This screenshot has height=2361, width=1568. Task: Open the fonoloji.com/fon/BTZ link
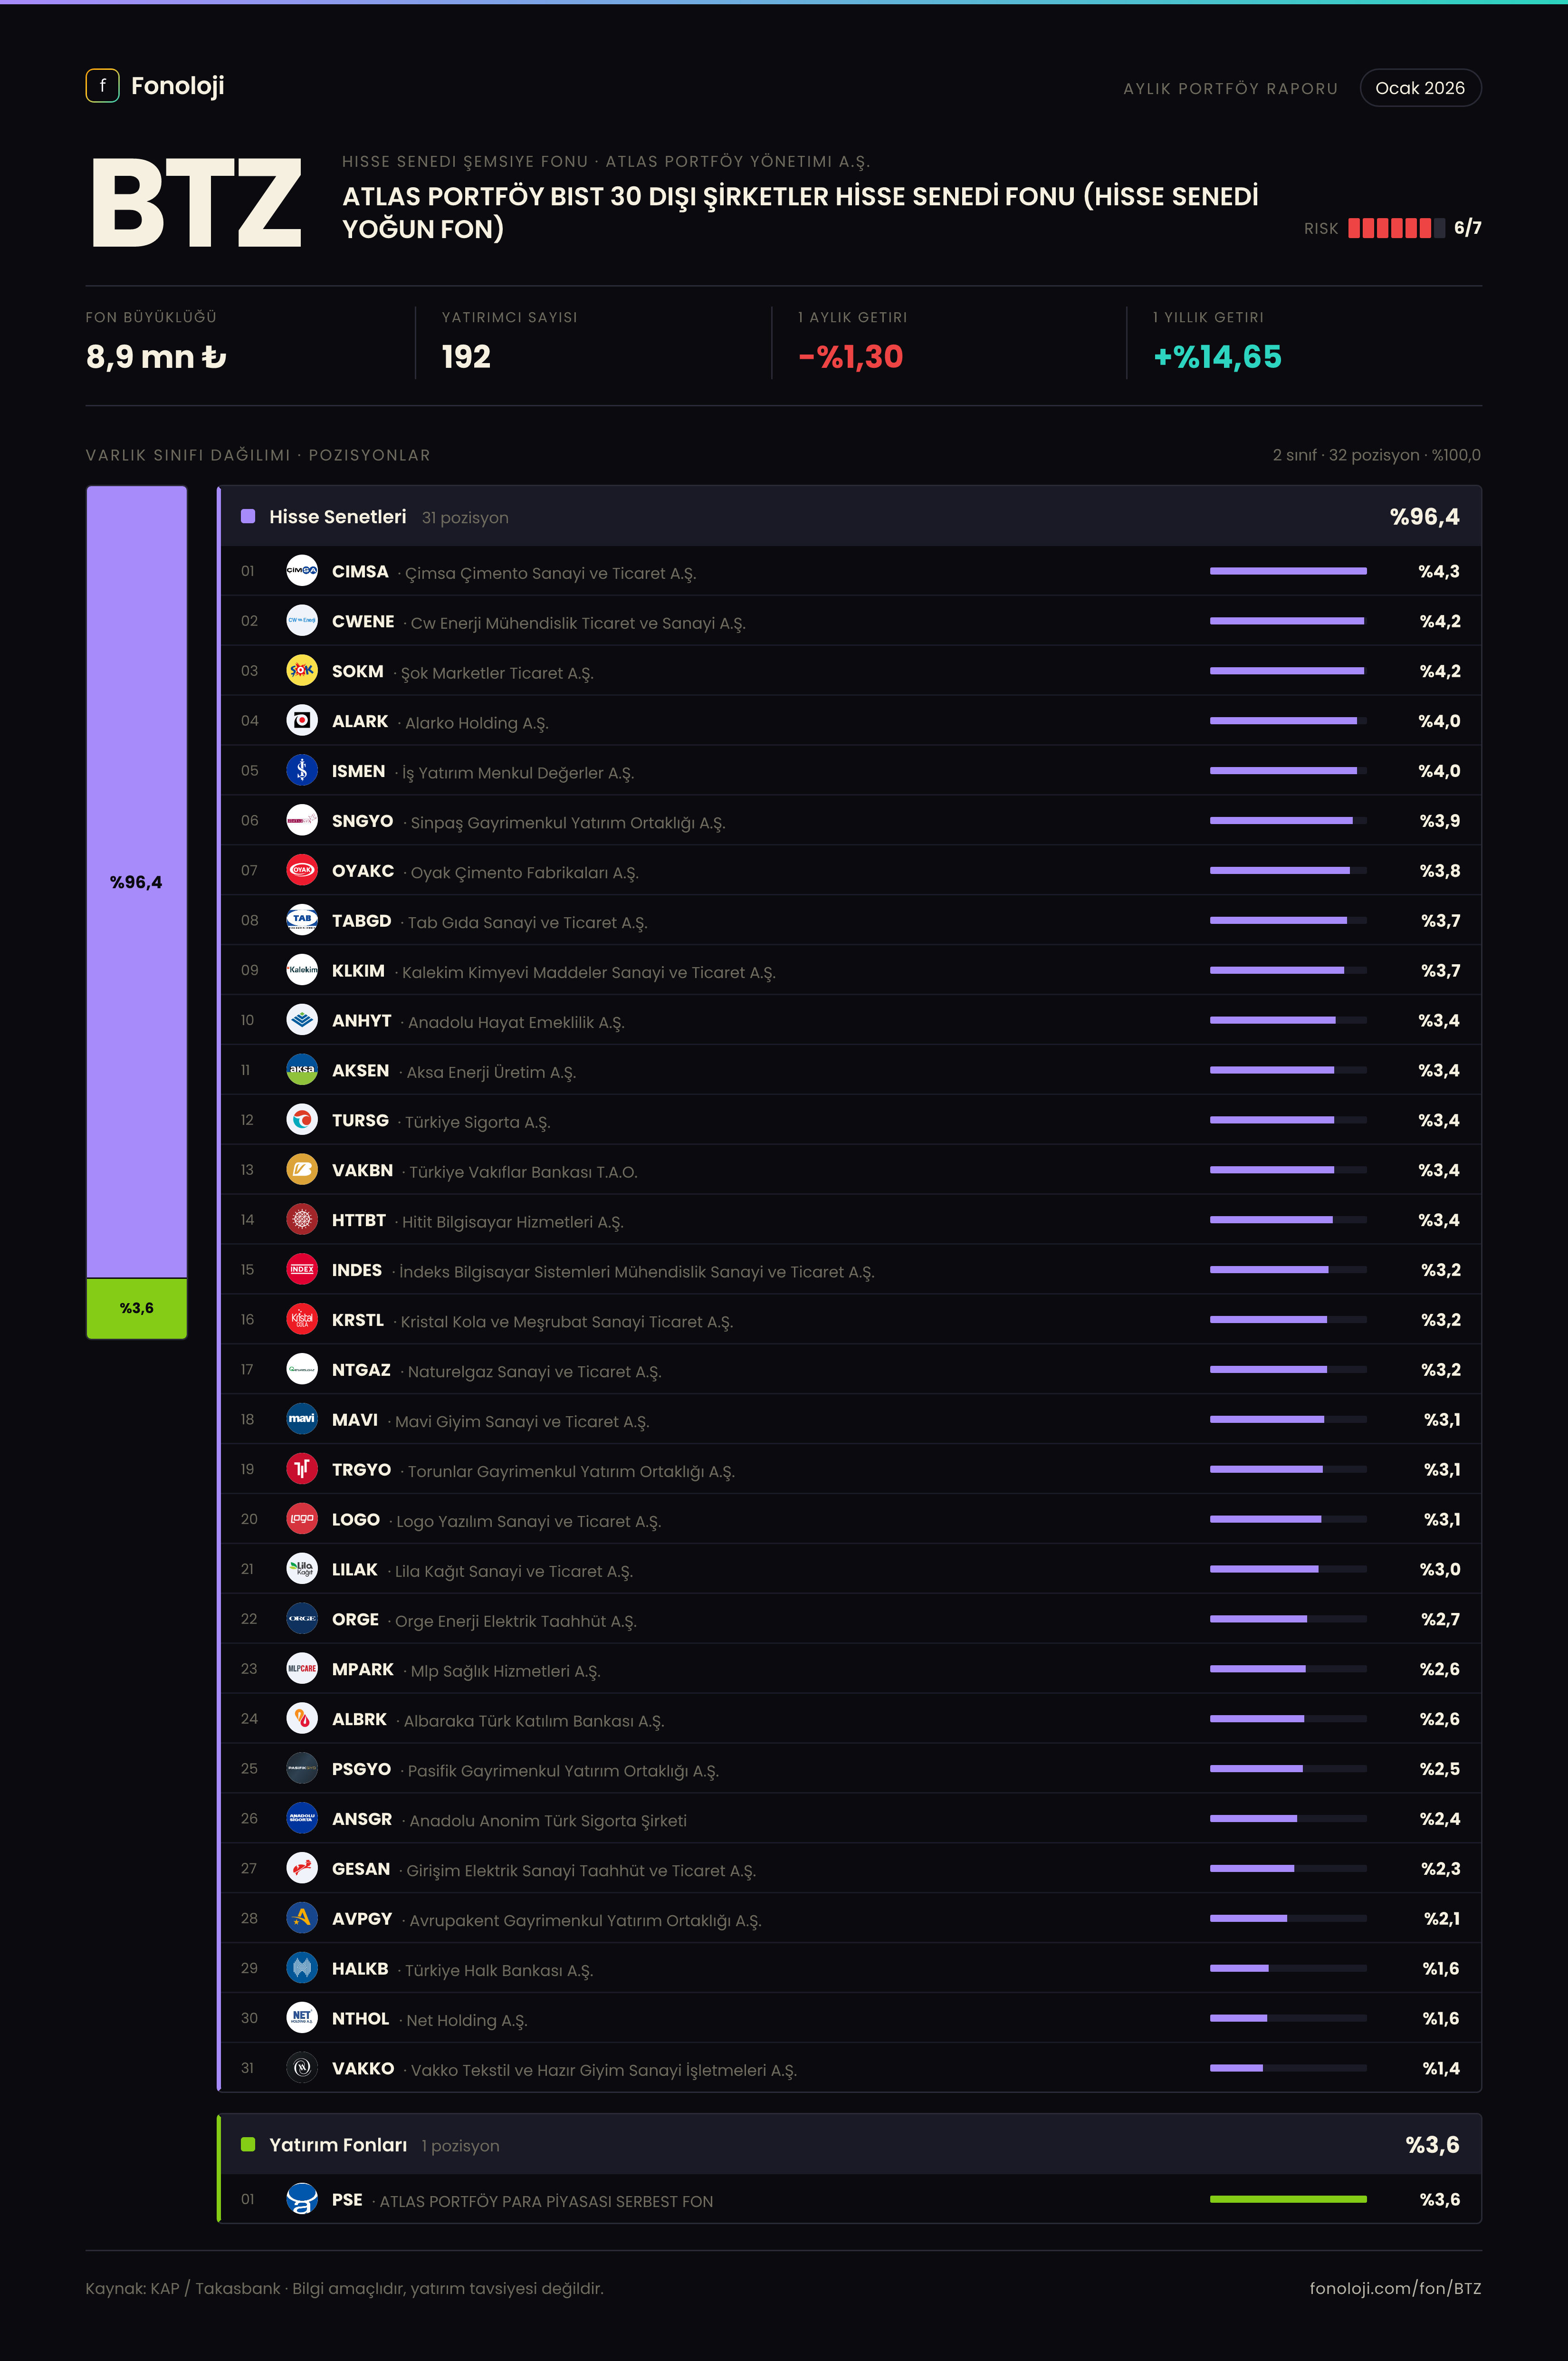(x=1395, y=2288)
